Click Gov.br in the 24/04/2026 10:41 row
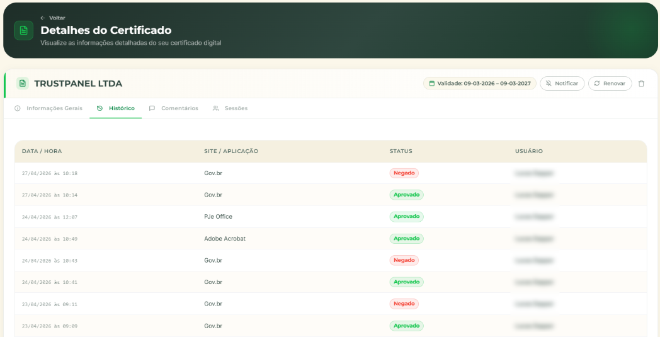Image resolution: width=660 pixels, height=337 pixels. point(213,282)
